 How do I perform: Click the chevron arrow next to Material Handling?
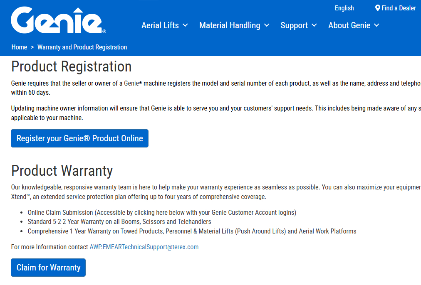coord(267,25)
